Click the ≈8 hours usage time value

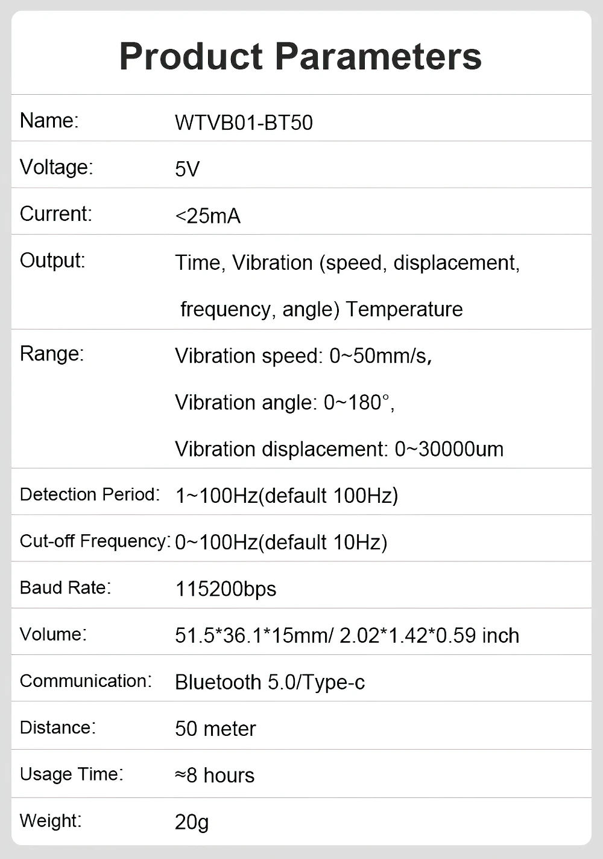(215, 775)
